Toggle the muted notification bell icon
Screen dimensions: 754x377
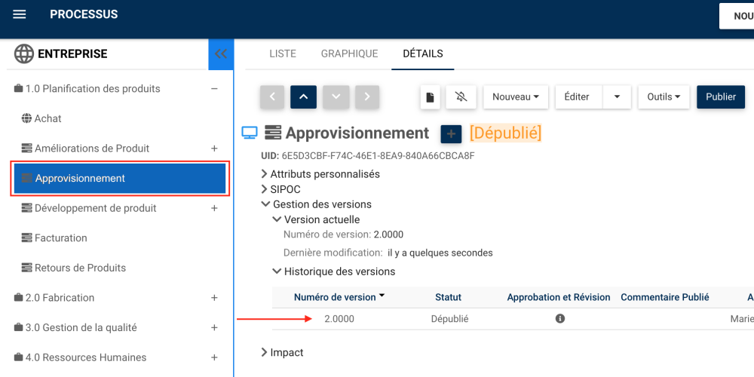461,97
